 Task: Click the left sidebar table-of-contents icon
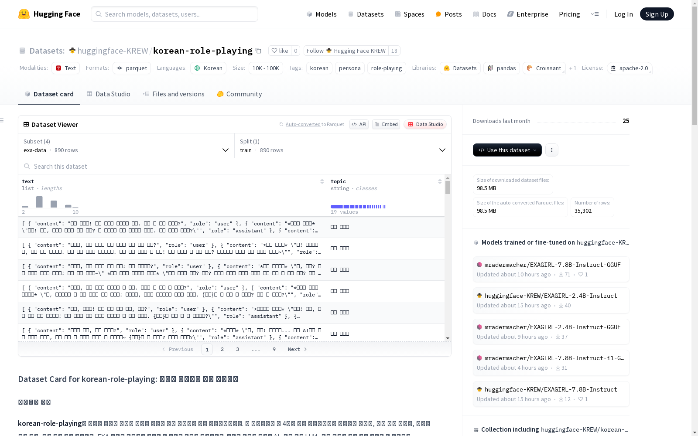point(2,120)
